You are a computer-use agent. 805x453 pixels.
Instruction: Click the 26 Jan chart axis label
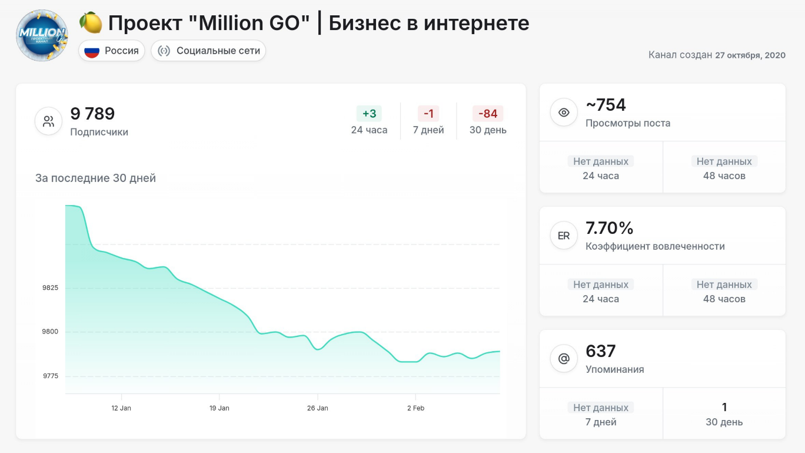pyautogui.click(x=318, y=408)
